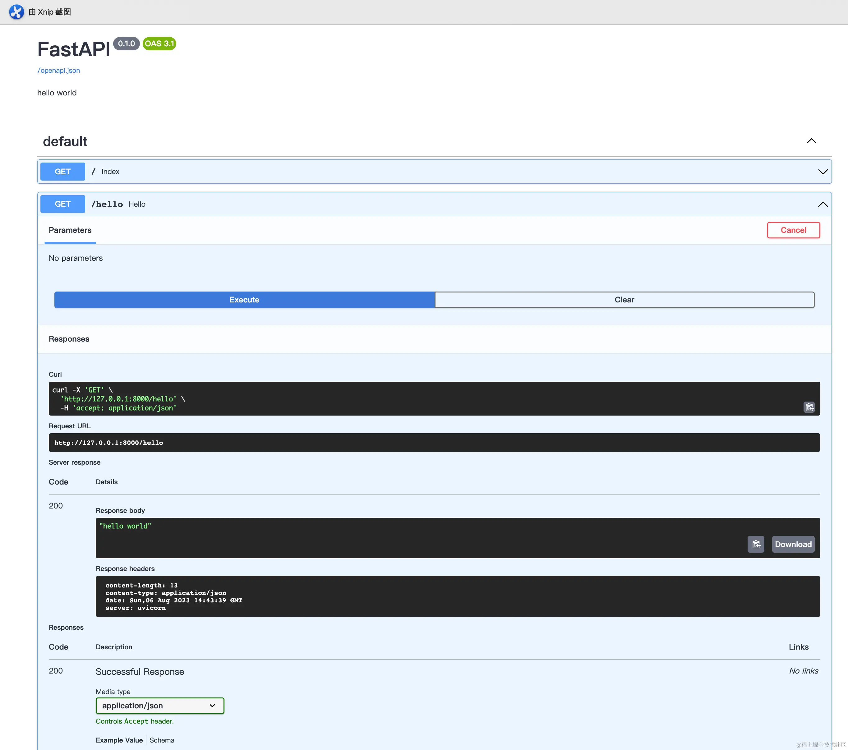Select the Parameters tab
The width and height of the screenshot is (848, 750).
pyautogui.click(x=70, y=230)
